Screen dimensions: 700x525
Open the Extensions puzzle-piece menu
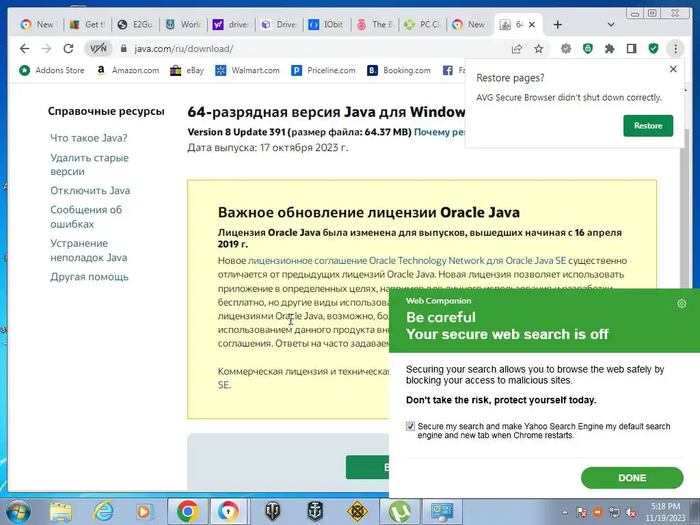click(610, 49)
